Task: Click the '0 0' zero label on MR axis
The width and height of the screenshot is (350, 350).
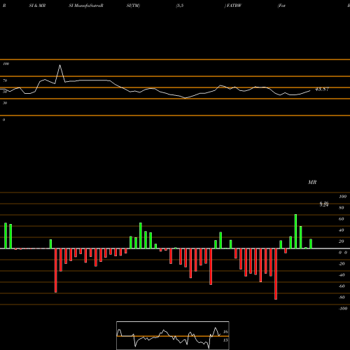Action: pyautogui.click(x=343, y=253)
